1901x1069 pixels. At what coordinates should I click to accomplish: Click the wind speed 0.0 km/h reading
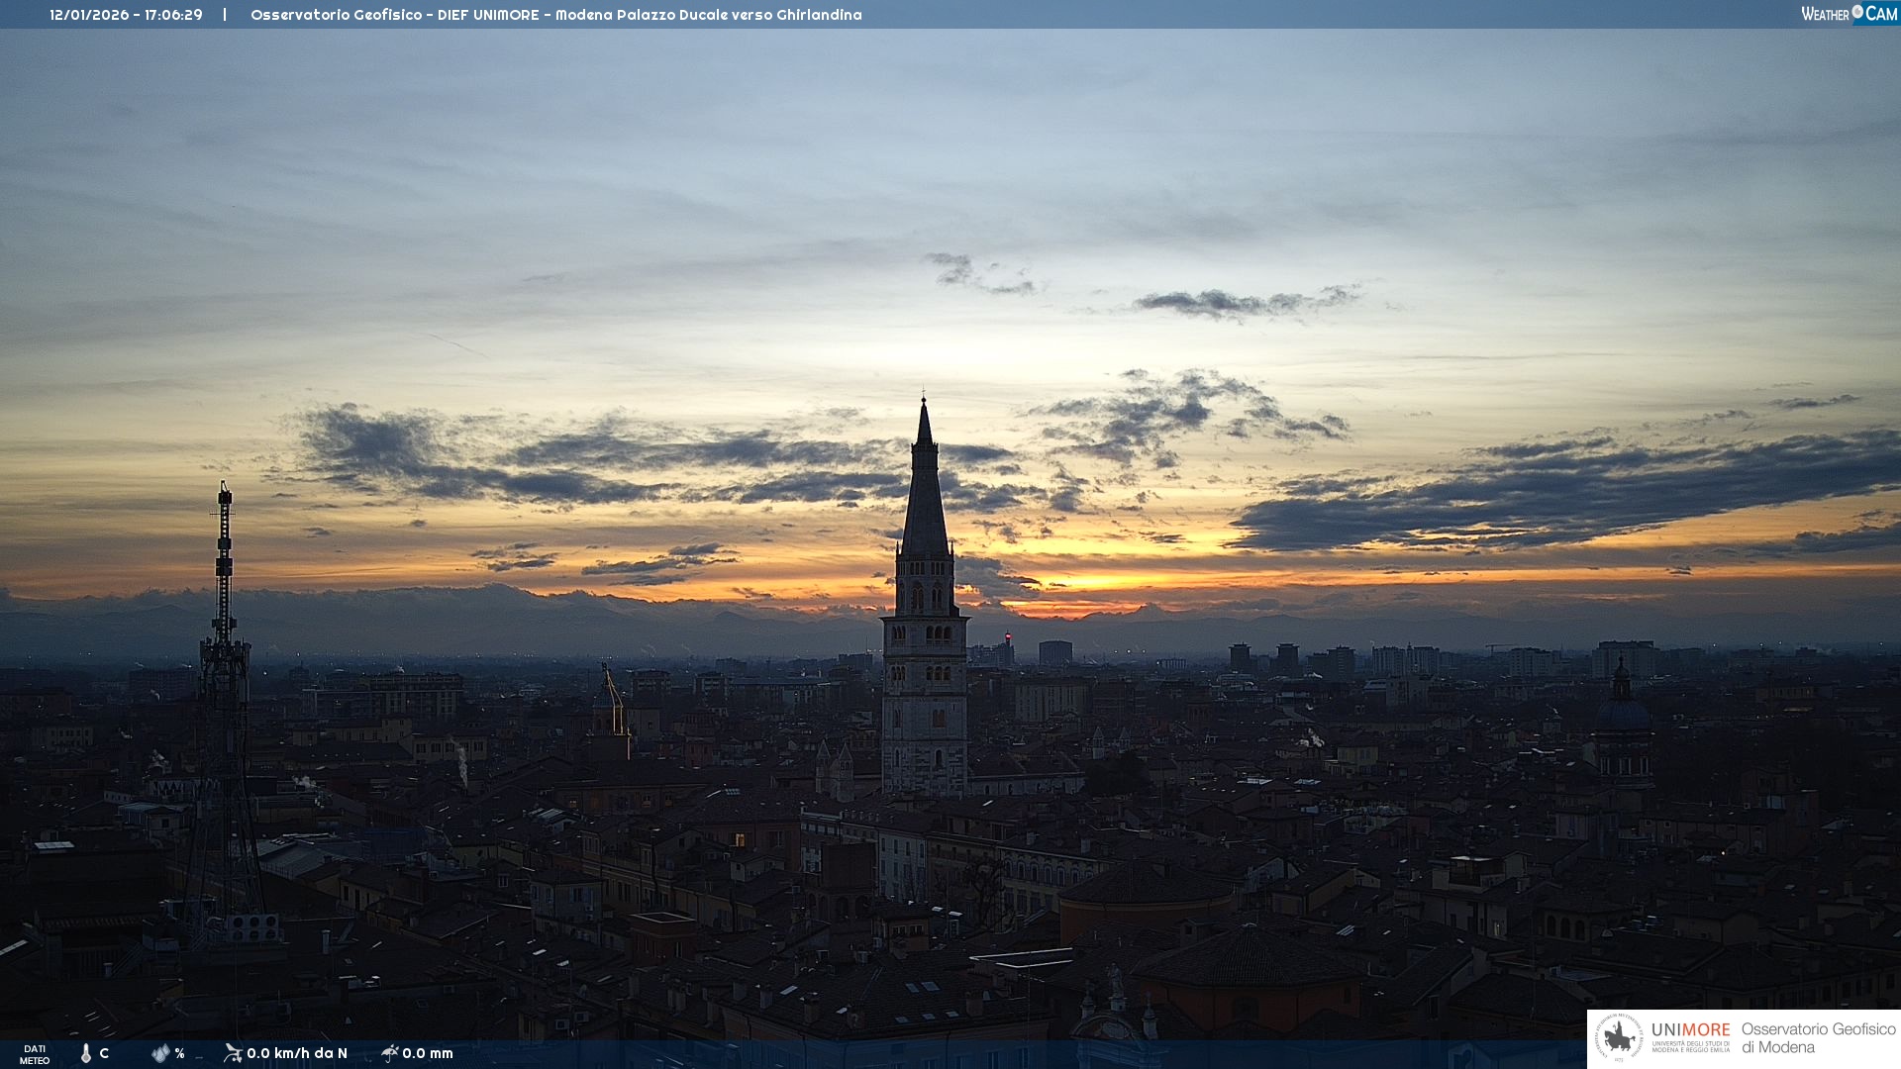297,1053
